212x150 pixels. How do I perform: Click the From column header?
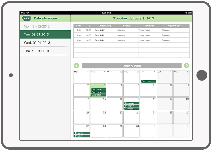(x=79, y=26)
